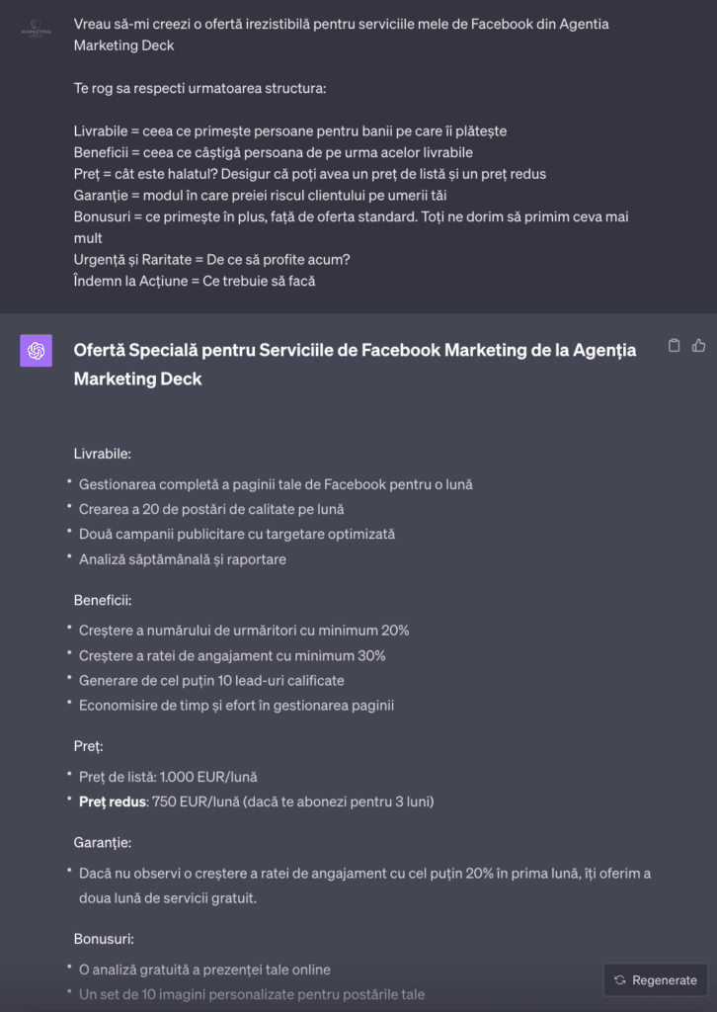Click the 'Livrabile:' section label in response
The width and height of the screenshot is (717, 1012).
point(103,454)
